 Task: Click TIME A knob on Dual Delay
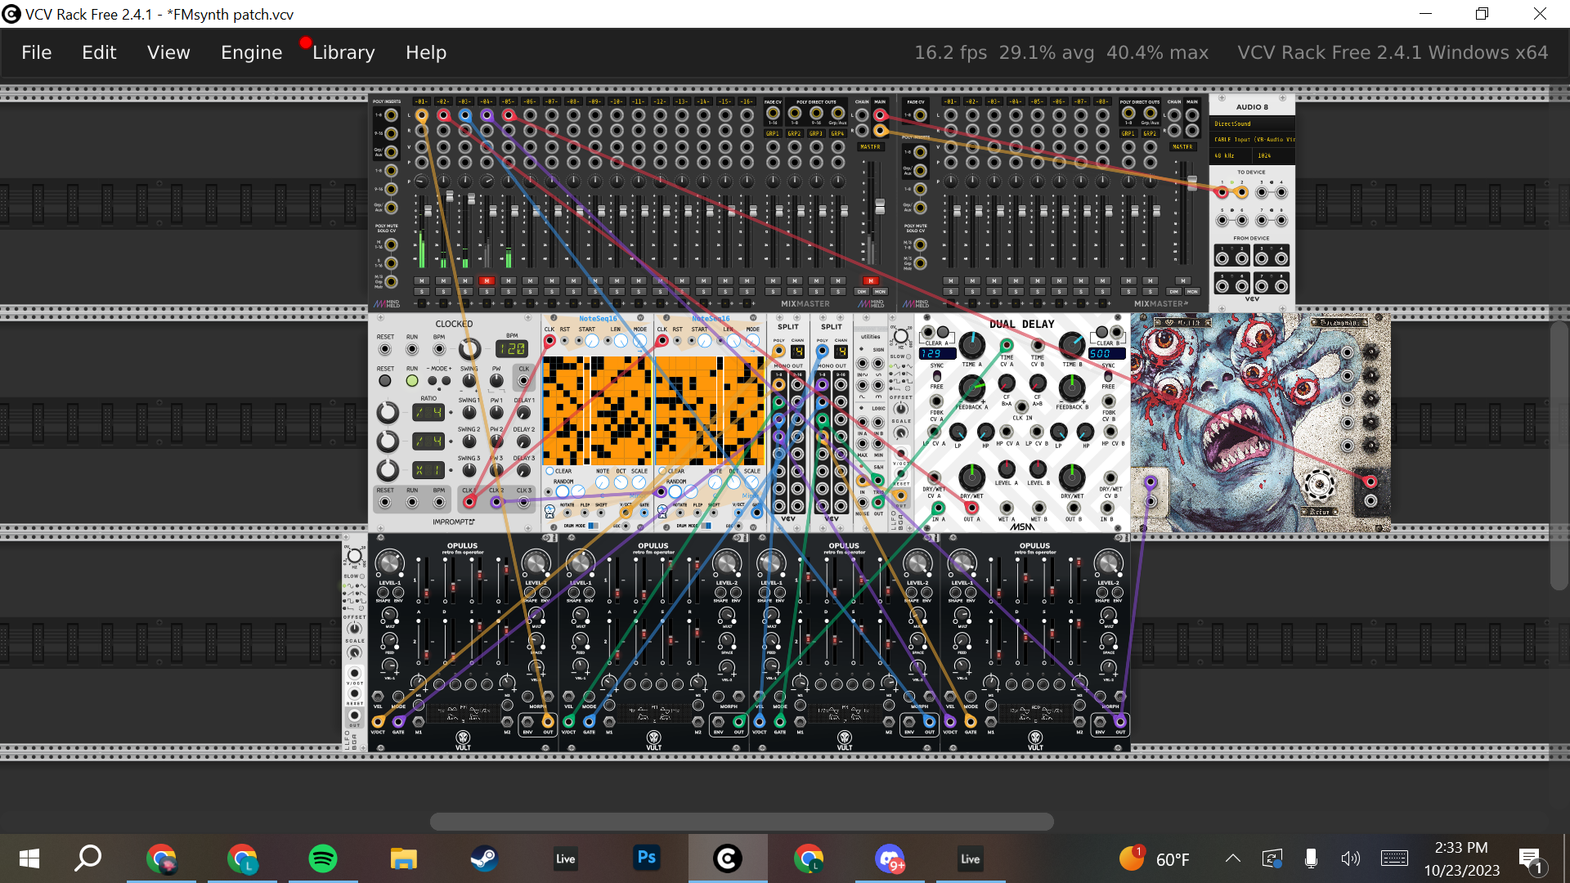971,344
